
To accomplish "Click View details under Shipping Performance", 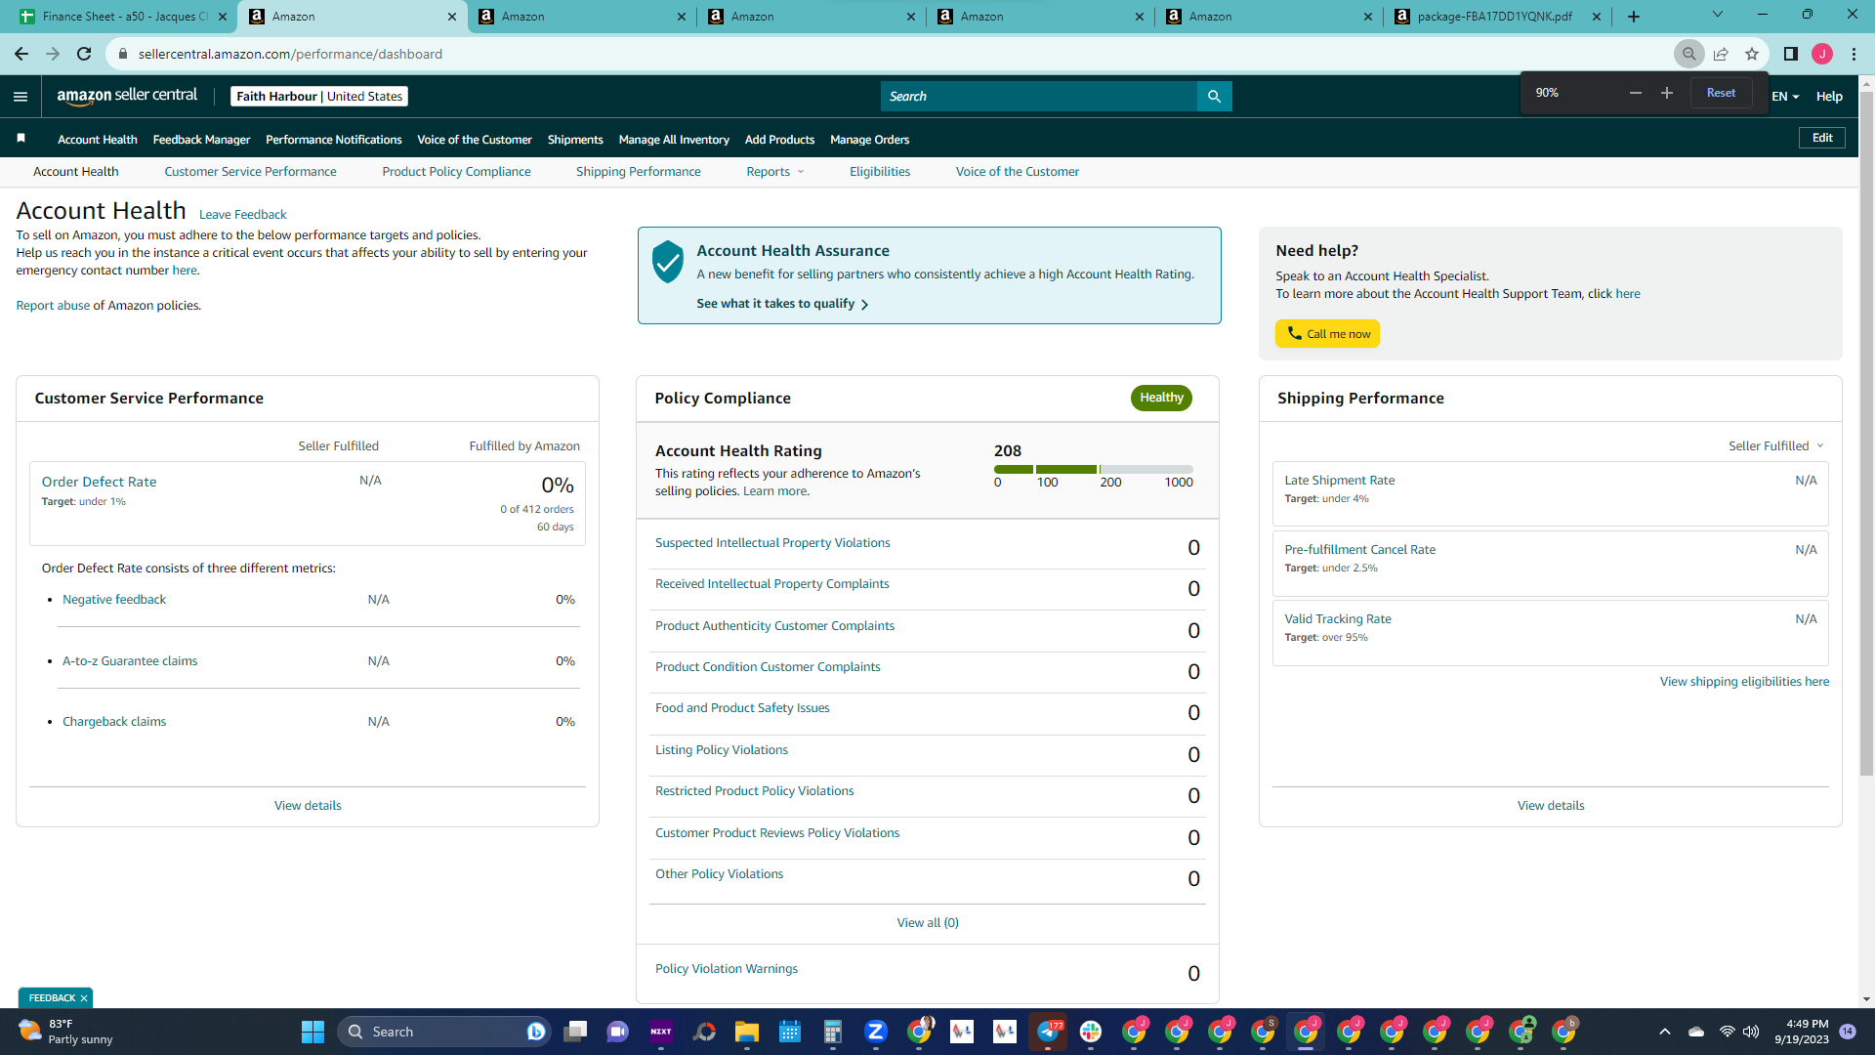I will click(x=1551, y=806).
